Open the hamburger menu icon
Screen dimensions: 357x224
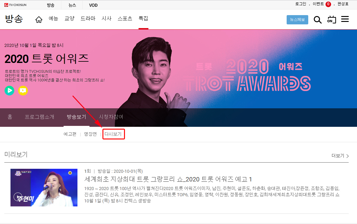(345, 19)
